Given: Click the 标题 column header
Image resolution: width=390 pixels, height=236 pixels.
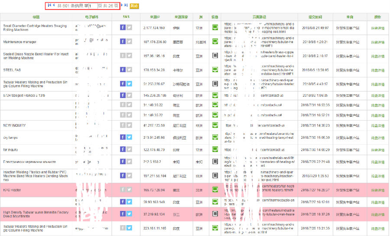Looking at the screenshot, I should pyautogui.click(x=36, y=17).
